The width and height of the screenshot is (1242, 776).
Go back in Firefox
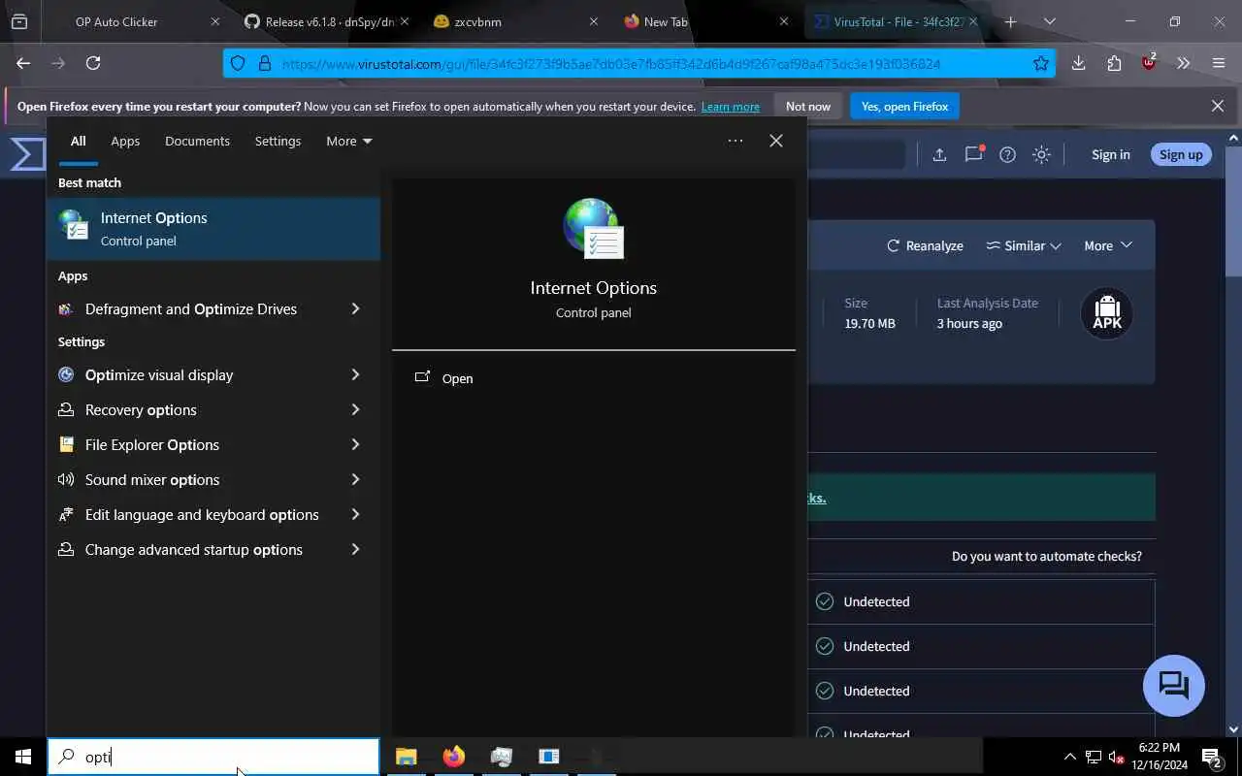click(23, 63)
